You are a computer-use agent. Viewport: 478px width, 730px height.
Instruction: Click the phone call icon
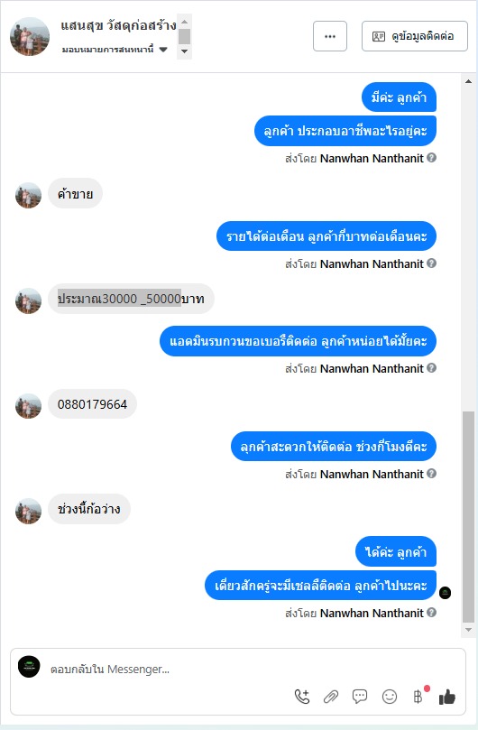click(x=302, y=697)
